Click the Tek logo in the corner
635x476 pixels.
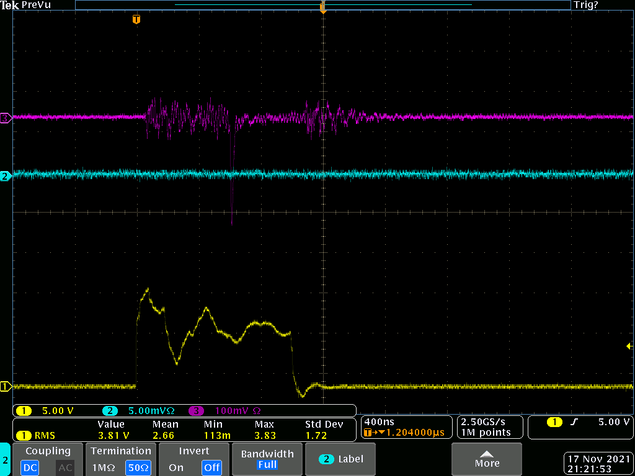pos(10,5)
